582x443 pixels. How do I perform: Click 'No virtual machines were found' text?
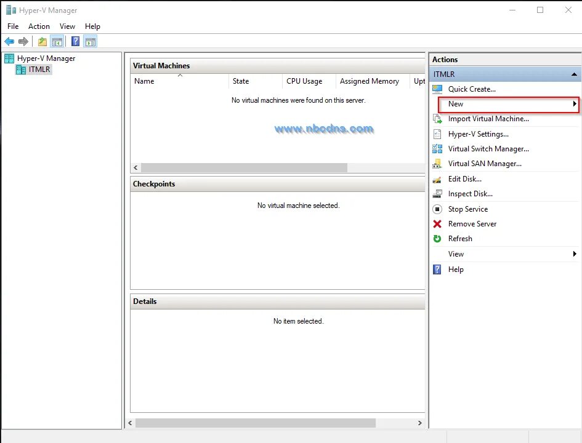(299, 100)
